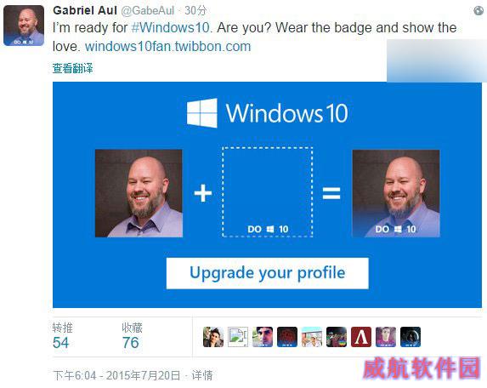Open the last dark avatar thumbnail

[411, 337]
